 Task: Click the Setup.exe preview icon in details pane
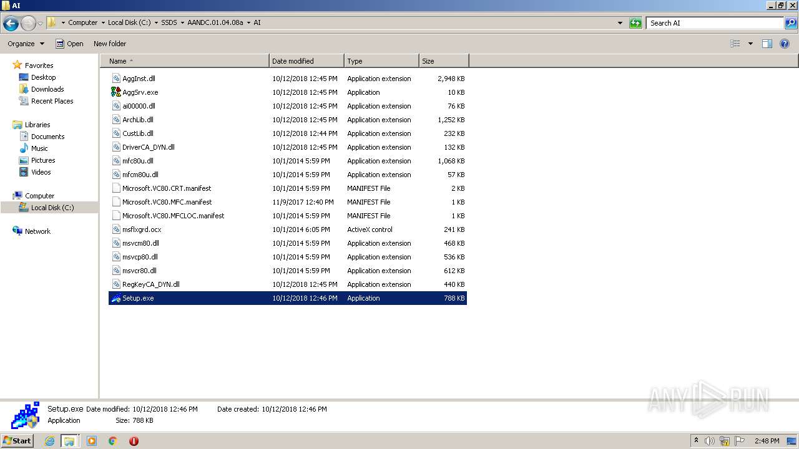click(x=26, y=415)
